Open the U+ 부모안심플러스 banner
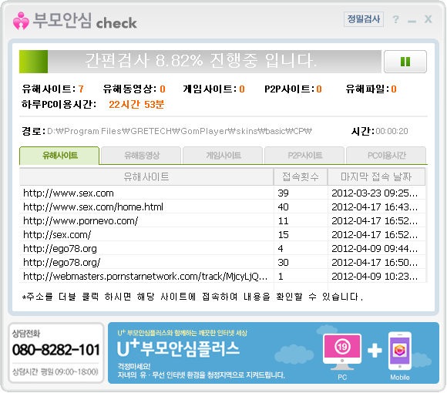The width and height of the screenshot is (447, 393). [274, 353]
